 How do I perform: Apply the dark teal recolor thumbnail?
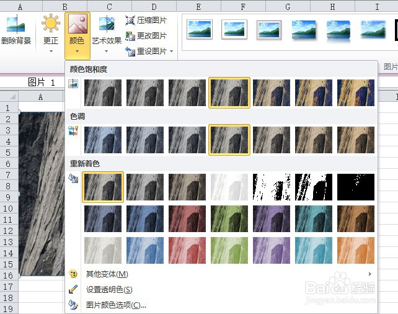(x=314, y=218)
